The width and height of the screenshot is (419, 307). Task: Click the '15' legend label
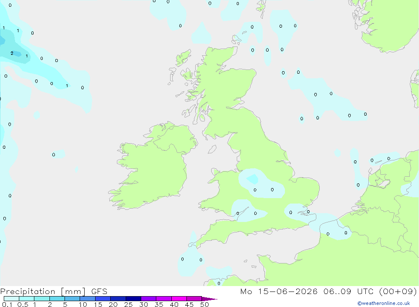[98, 304]
